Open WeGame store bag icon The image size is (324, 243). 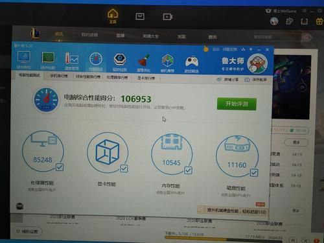(x=140, y=16)
